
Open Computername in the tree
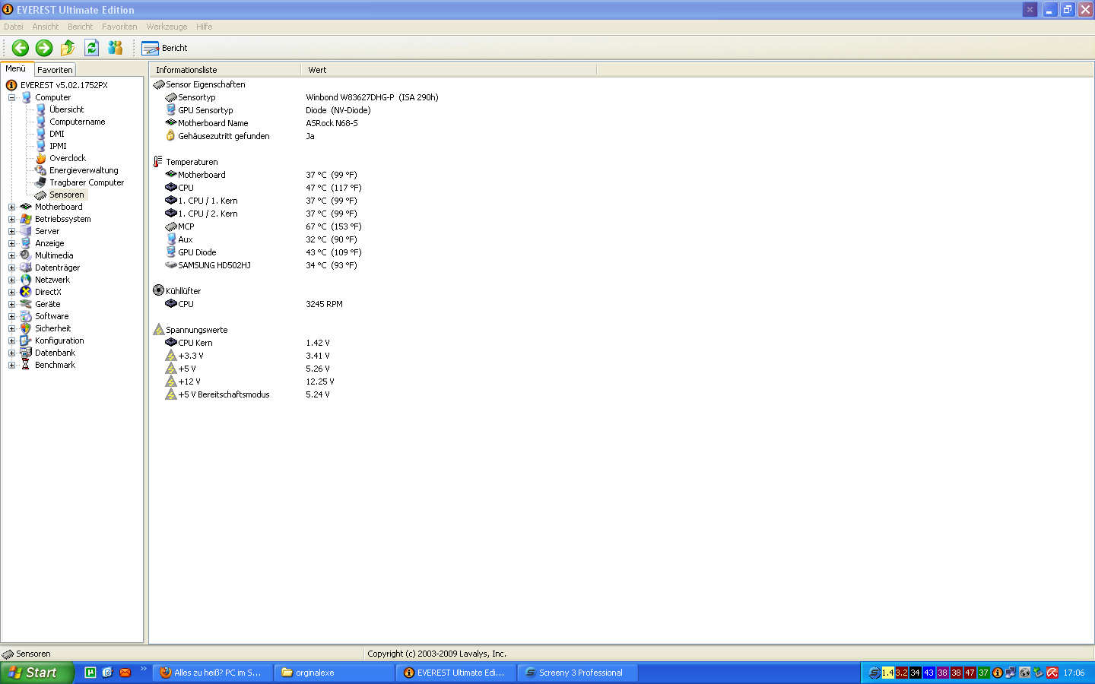pos(77,122)
